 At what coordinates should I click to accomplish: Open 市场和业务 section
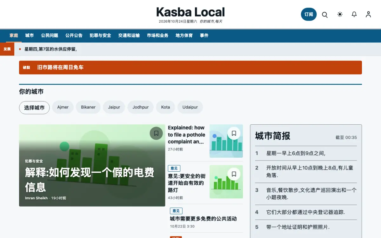pos(157,36)
